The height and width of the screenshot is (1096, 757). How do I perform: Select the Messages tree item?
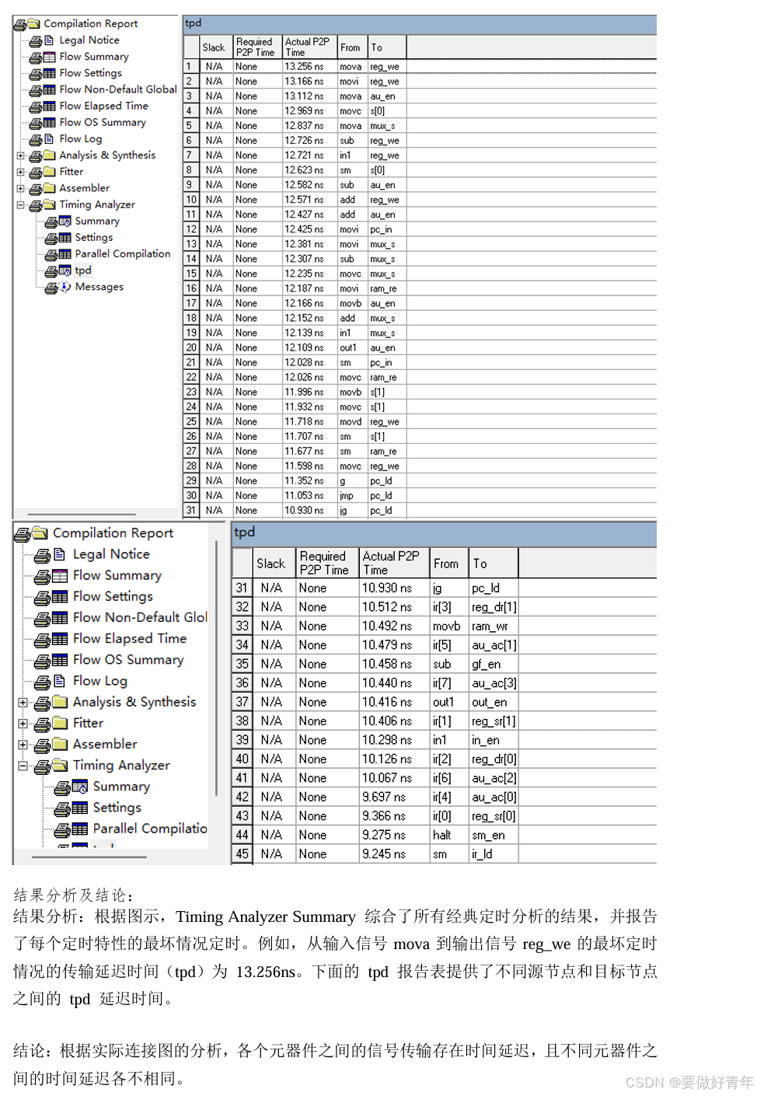click(99, 287)
